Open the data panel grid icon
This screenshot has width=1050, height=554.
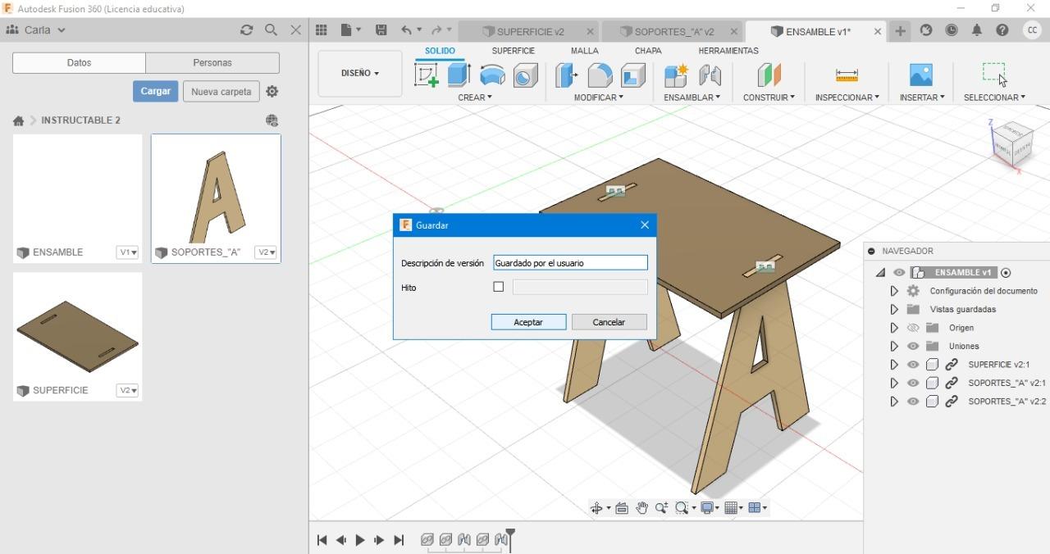(x=322, y=30)
